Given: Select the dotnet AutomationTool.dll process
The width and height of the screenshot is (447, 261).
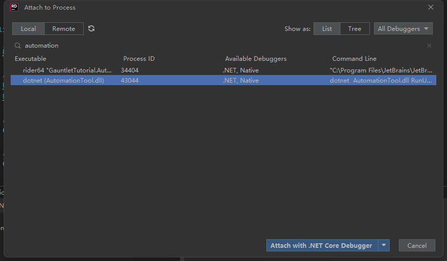Looking at the screenshot, I should [x=63, y=81].
